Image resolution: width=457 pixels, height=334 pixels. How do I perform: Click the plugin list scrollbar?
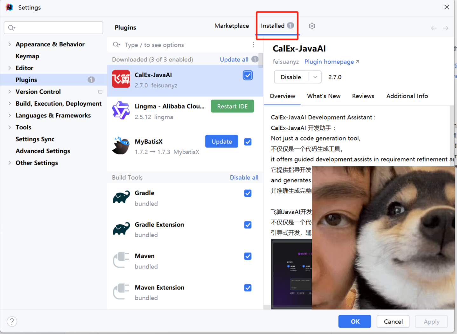pos(261,60)
